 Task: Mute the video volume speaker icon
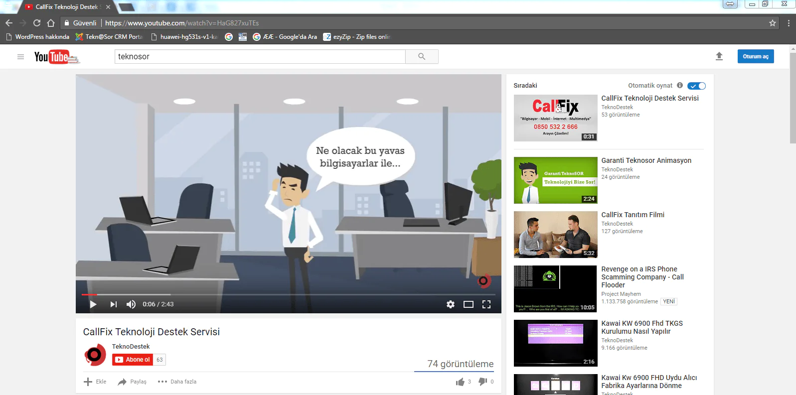coord(131,304)
